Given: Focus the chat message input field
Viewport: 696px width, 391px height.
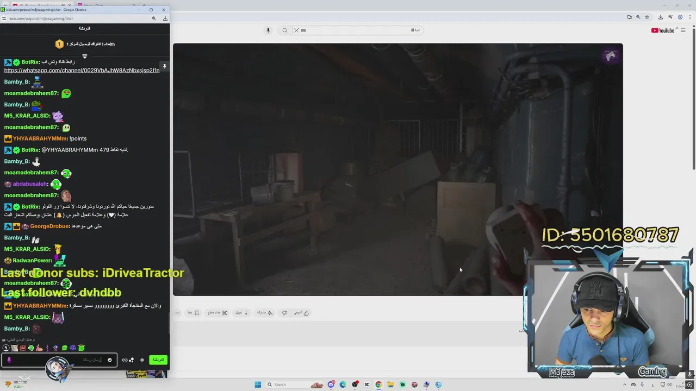Looking at the screenshot, I should 59,360.
